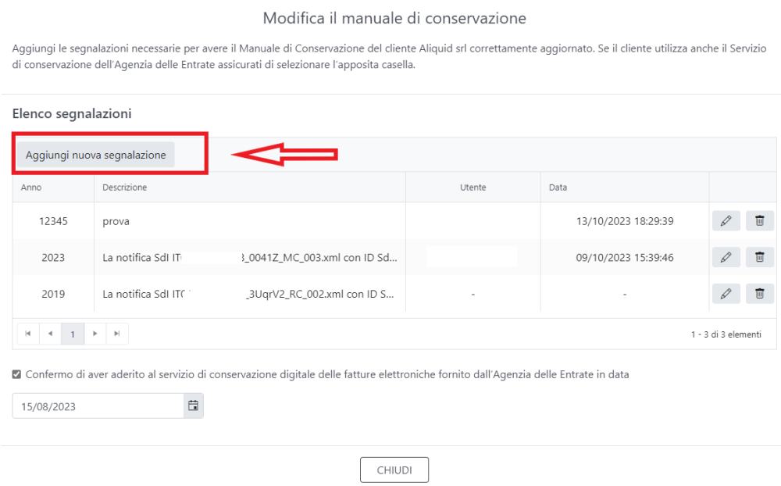The width and height of the screenshot is (781, 486).
Task: Jump to the first page of the table
Action: [x=28, y=334]
